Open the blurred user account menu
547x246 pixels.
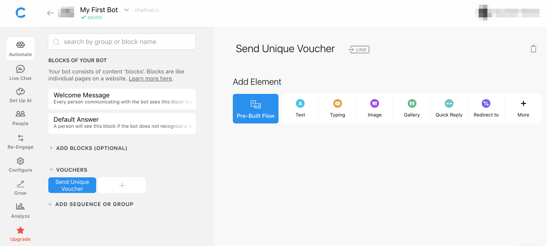pos(507,13)
